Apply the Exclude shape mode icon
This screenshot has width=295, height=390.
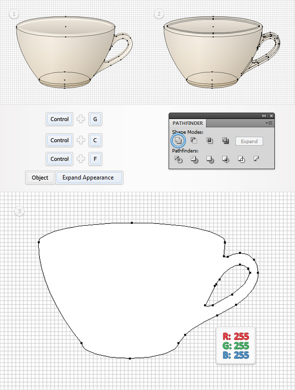point(226,141)
